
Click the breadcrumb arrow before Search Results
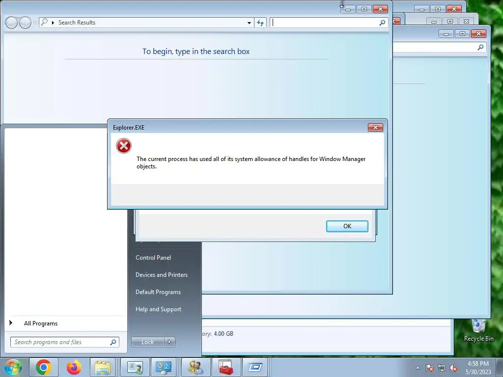[53, 23]
